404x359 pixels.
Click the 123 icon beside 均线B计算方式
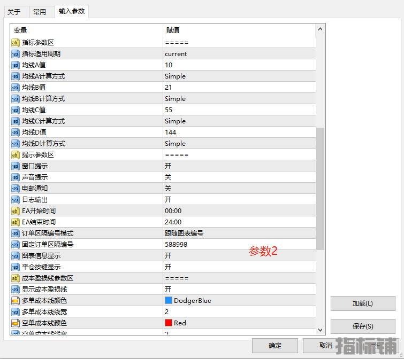coord(15,98)
